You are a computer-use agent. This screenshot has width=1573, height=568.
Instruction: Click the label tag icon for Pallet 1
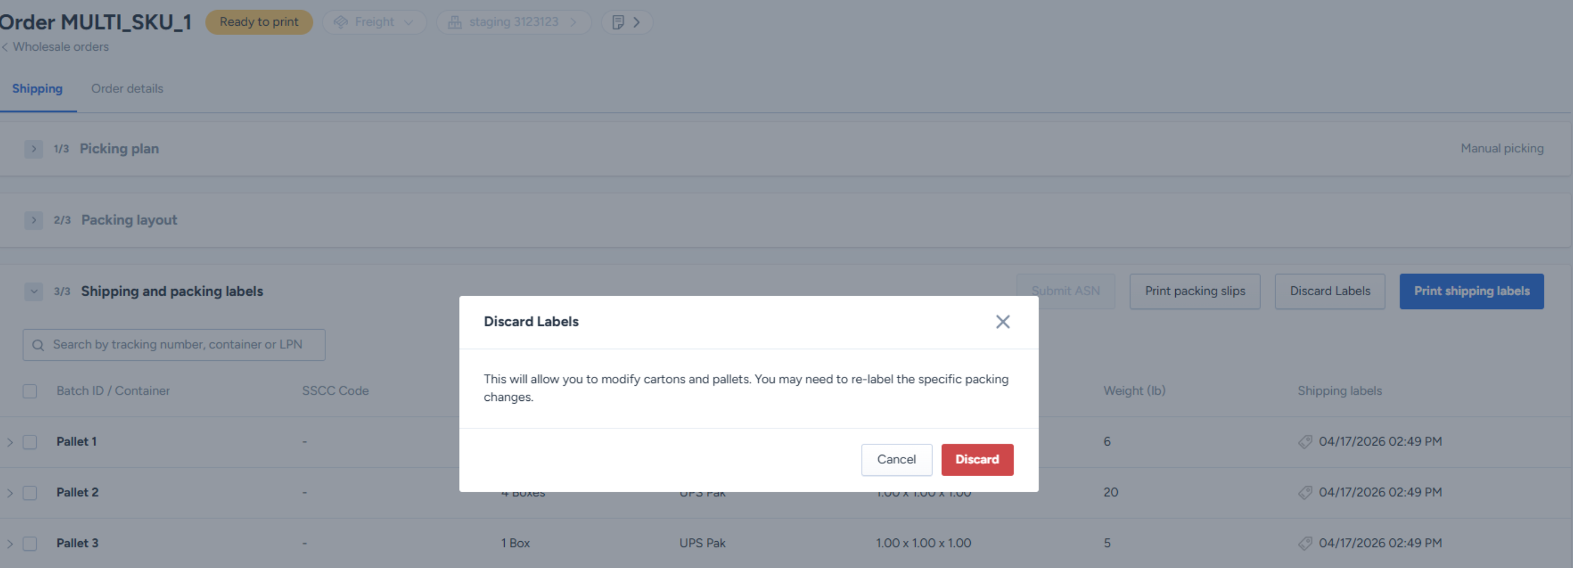1305,442
